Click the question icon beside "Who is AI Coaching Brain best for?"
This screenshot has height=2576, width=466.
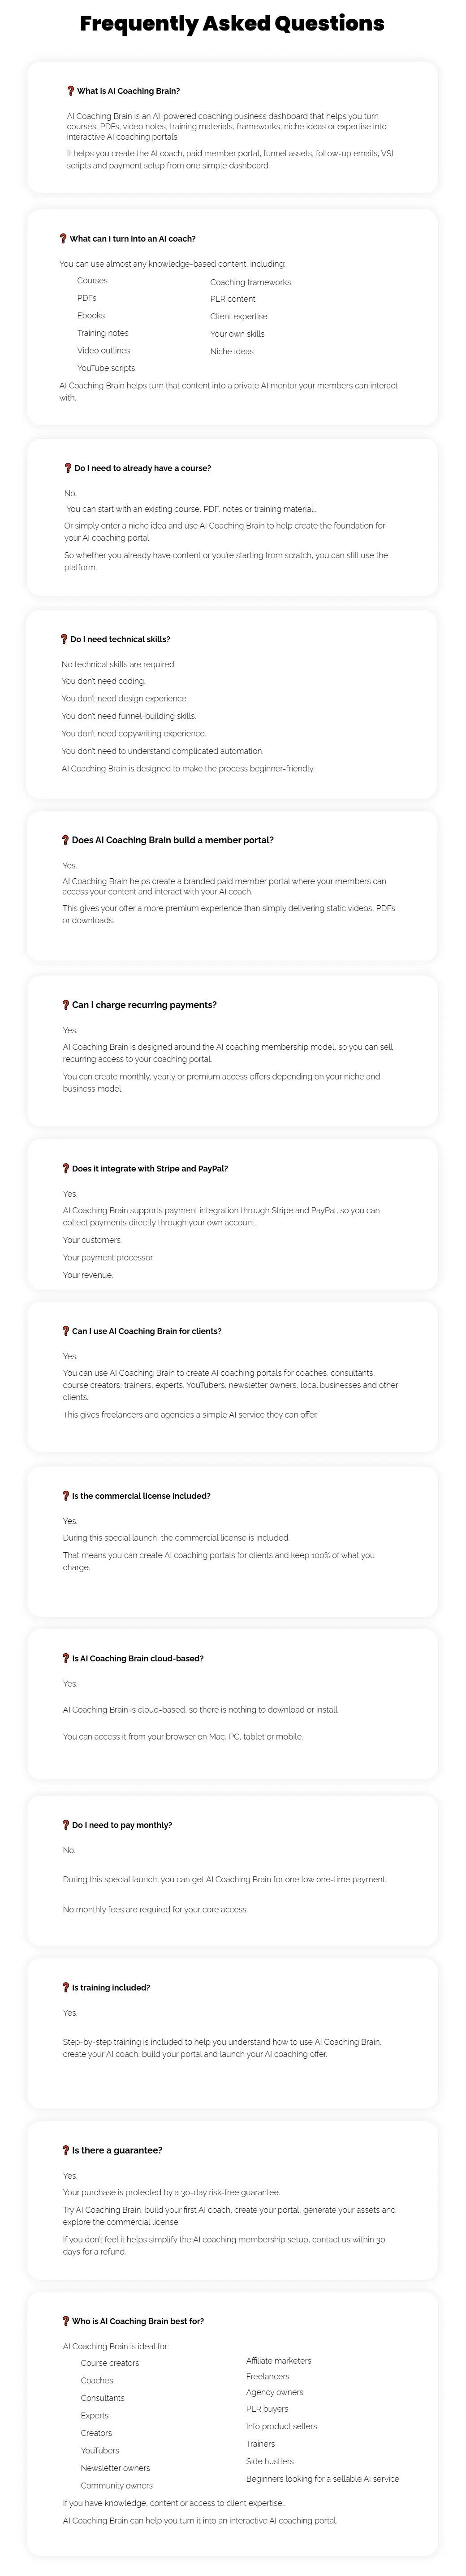(66, 2320)
